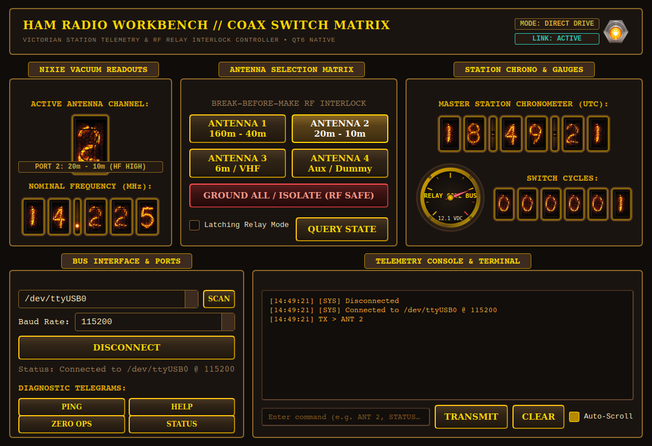Click the telemetry console log area
The image size is (652, 446).
(447, 345)
